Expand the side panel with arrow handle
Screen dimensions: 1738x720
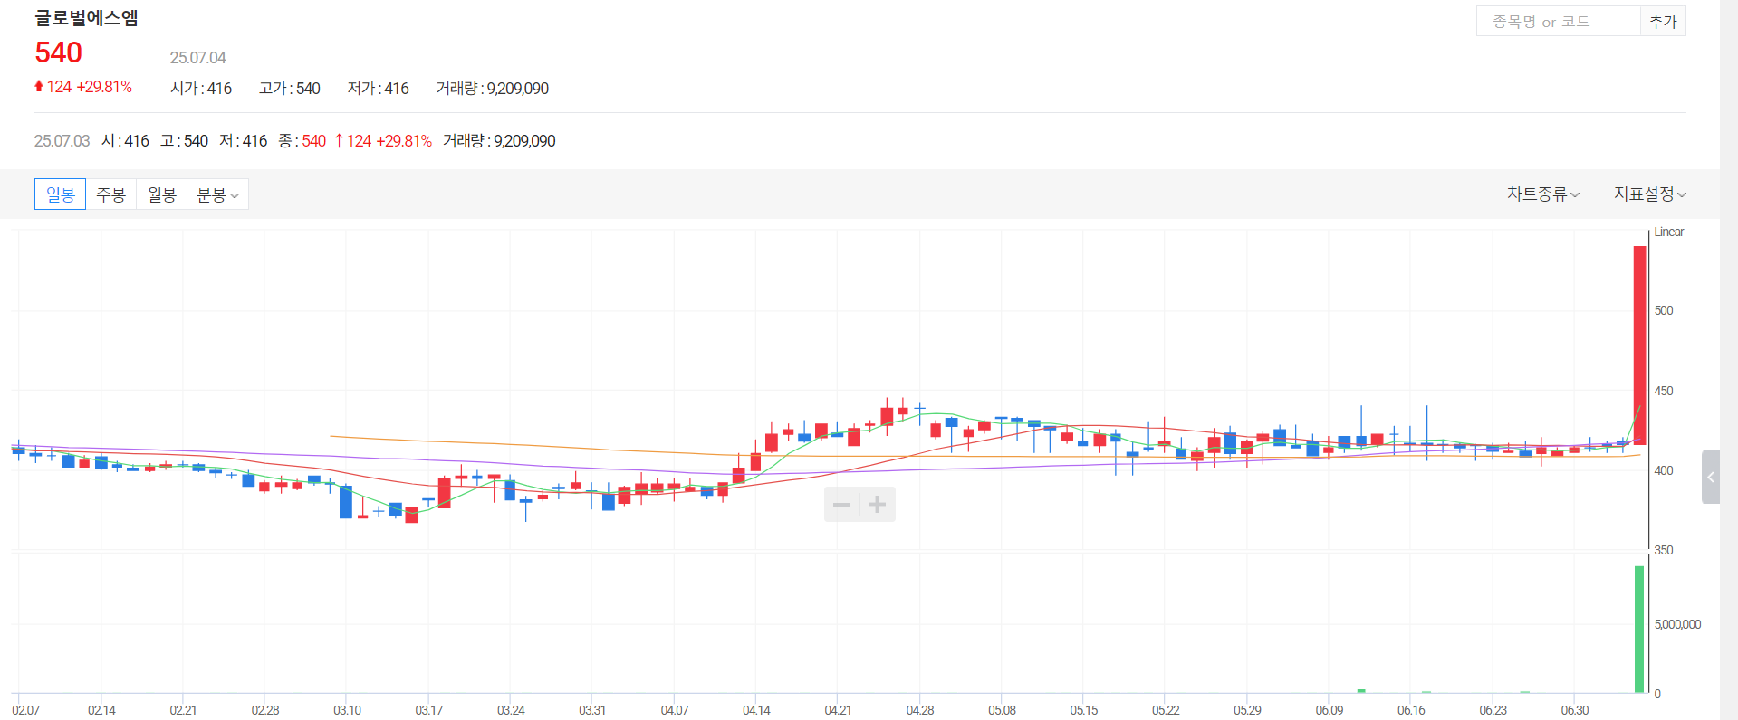(x=1711, y=477)
